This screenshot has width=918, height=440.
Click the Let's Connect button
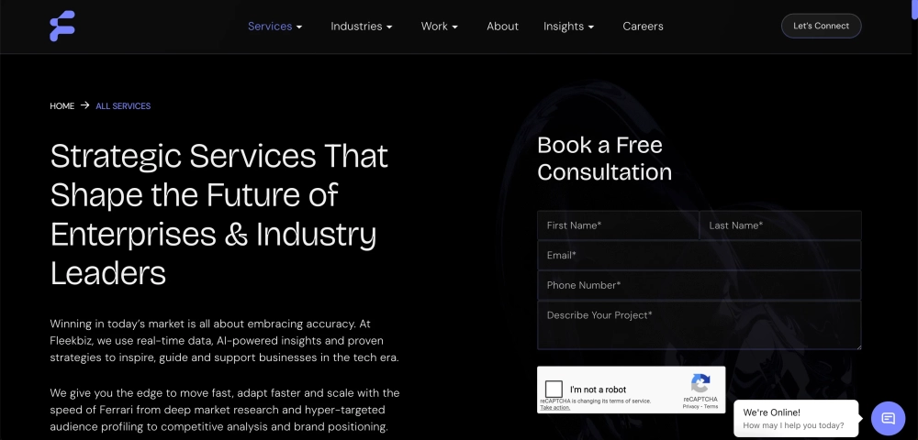coord(821,26)
